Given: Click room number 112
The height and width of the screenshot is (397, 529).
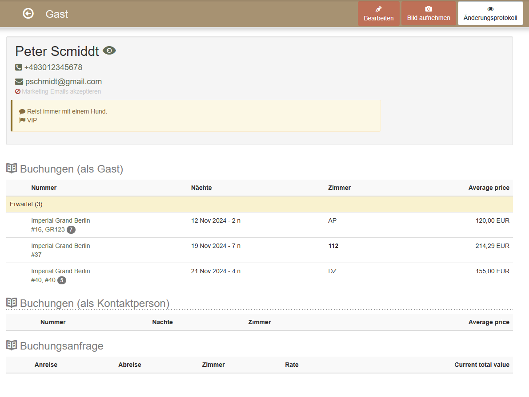Looking at the screenshot, I should 333,246.
